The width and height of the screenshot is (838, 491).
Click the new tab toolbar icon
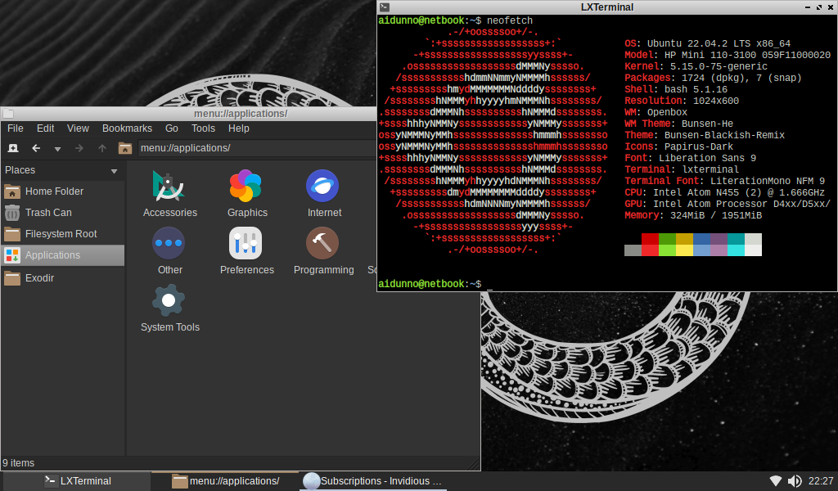[x=13, y=148]
